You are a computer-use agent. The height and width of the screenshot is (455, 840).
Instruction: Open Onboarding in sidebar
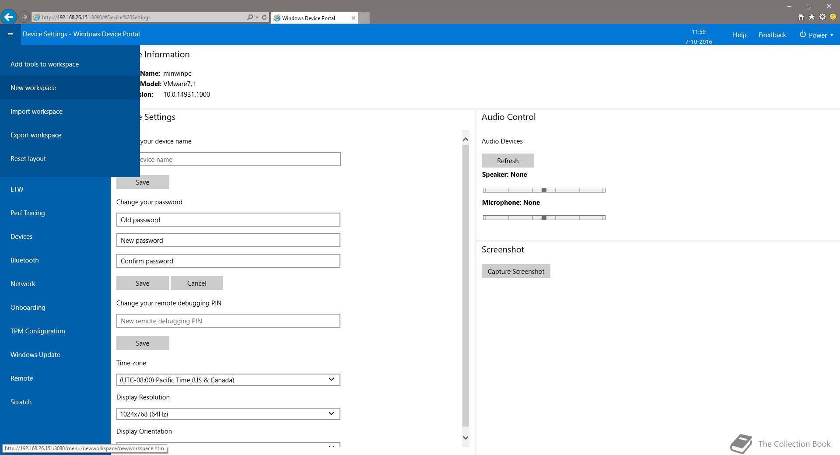click(x=56, y=308)
